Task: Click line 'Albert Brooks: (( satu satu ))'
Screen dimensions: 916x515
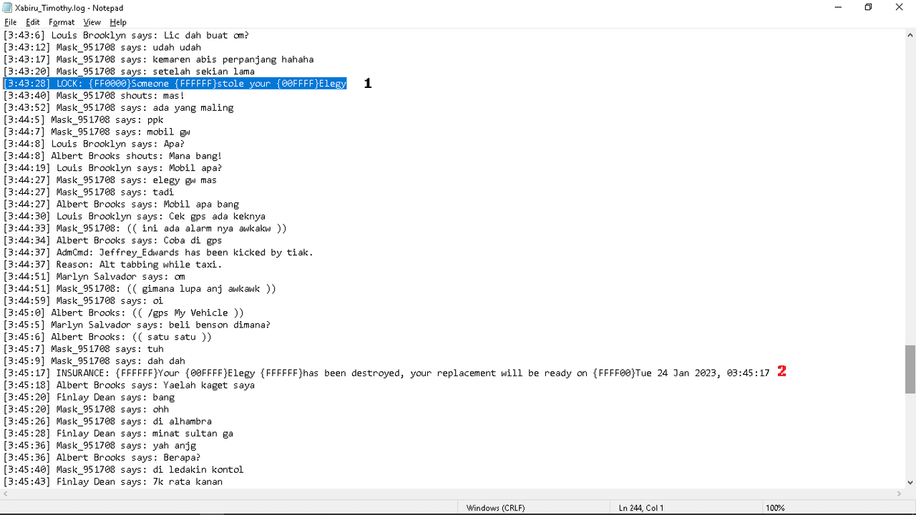Action: 107,338
